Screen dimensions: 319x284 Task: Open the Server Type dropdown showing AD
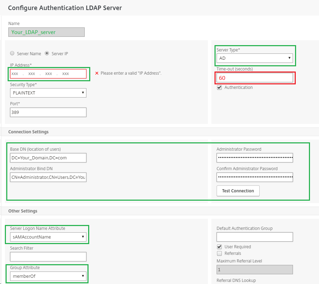tap(255, 58)
